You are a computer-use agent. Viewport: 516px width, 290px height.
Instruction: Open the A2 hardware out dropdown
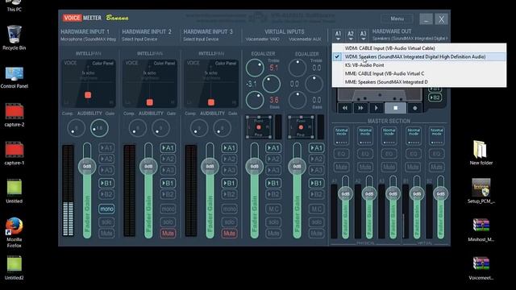pos(351,35)
